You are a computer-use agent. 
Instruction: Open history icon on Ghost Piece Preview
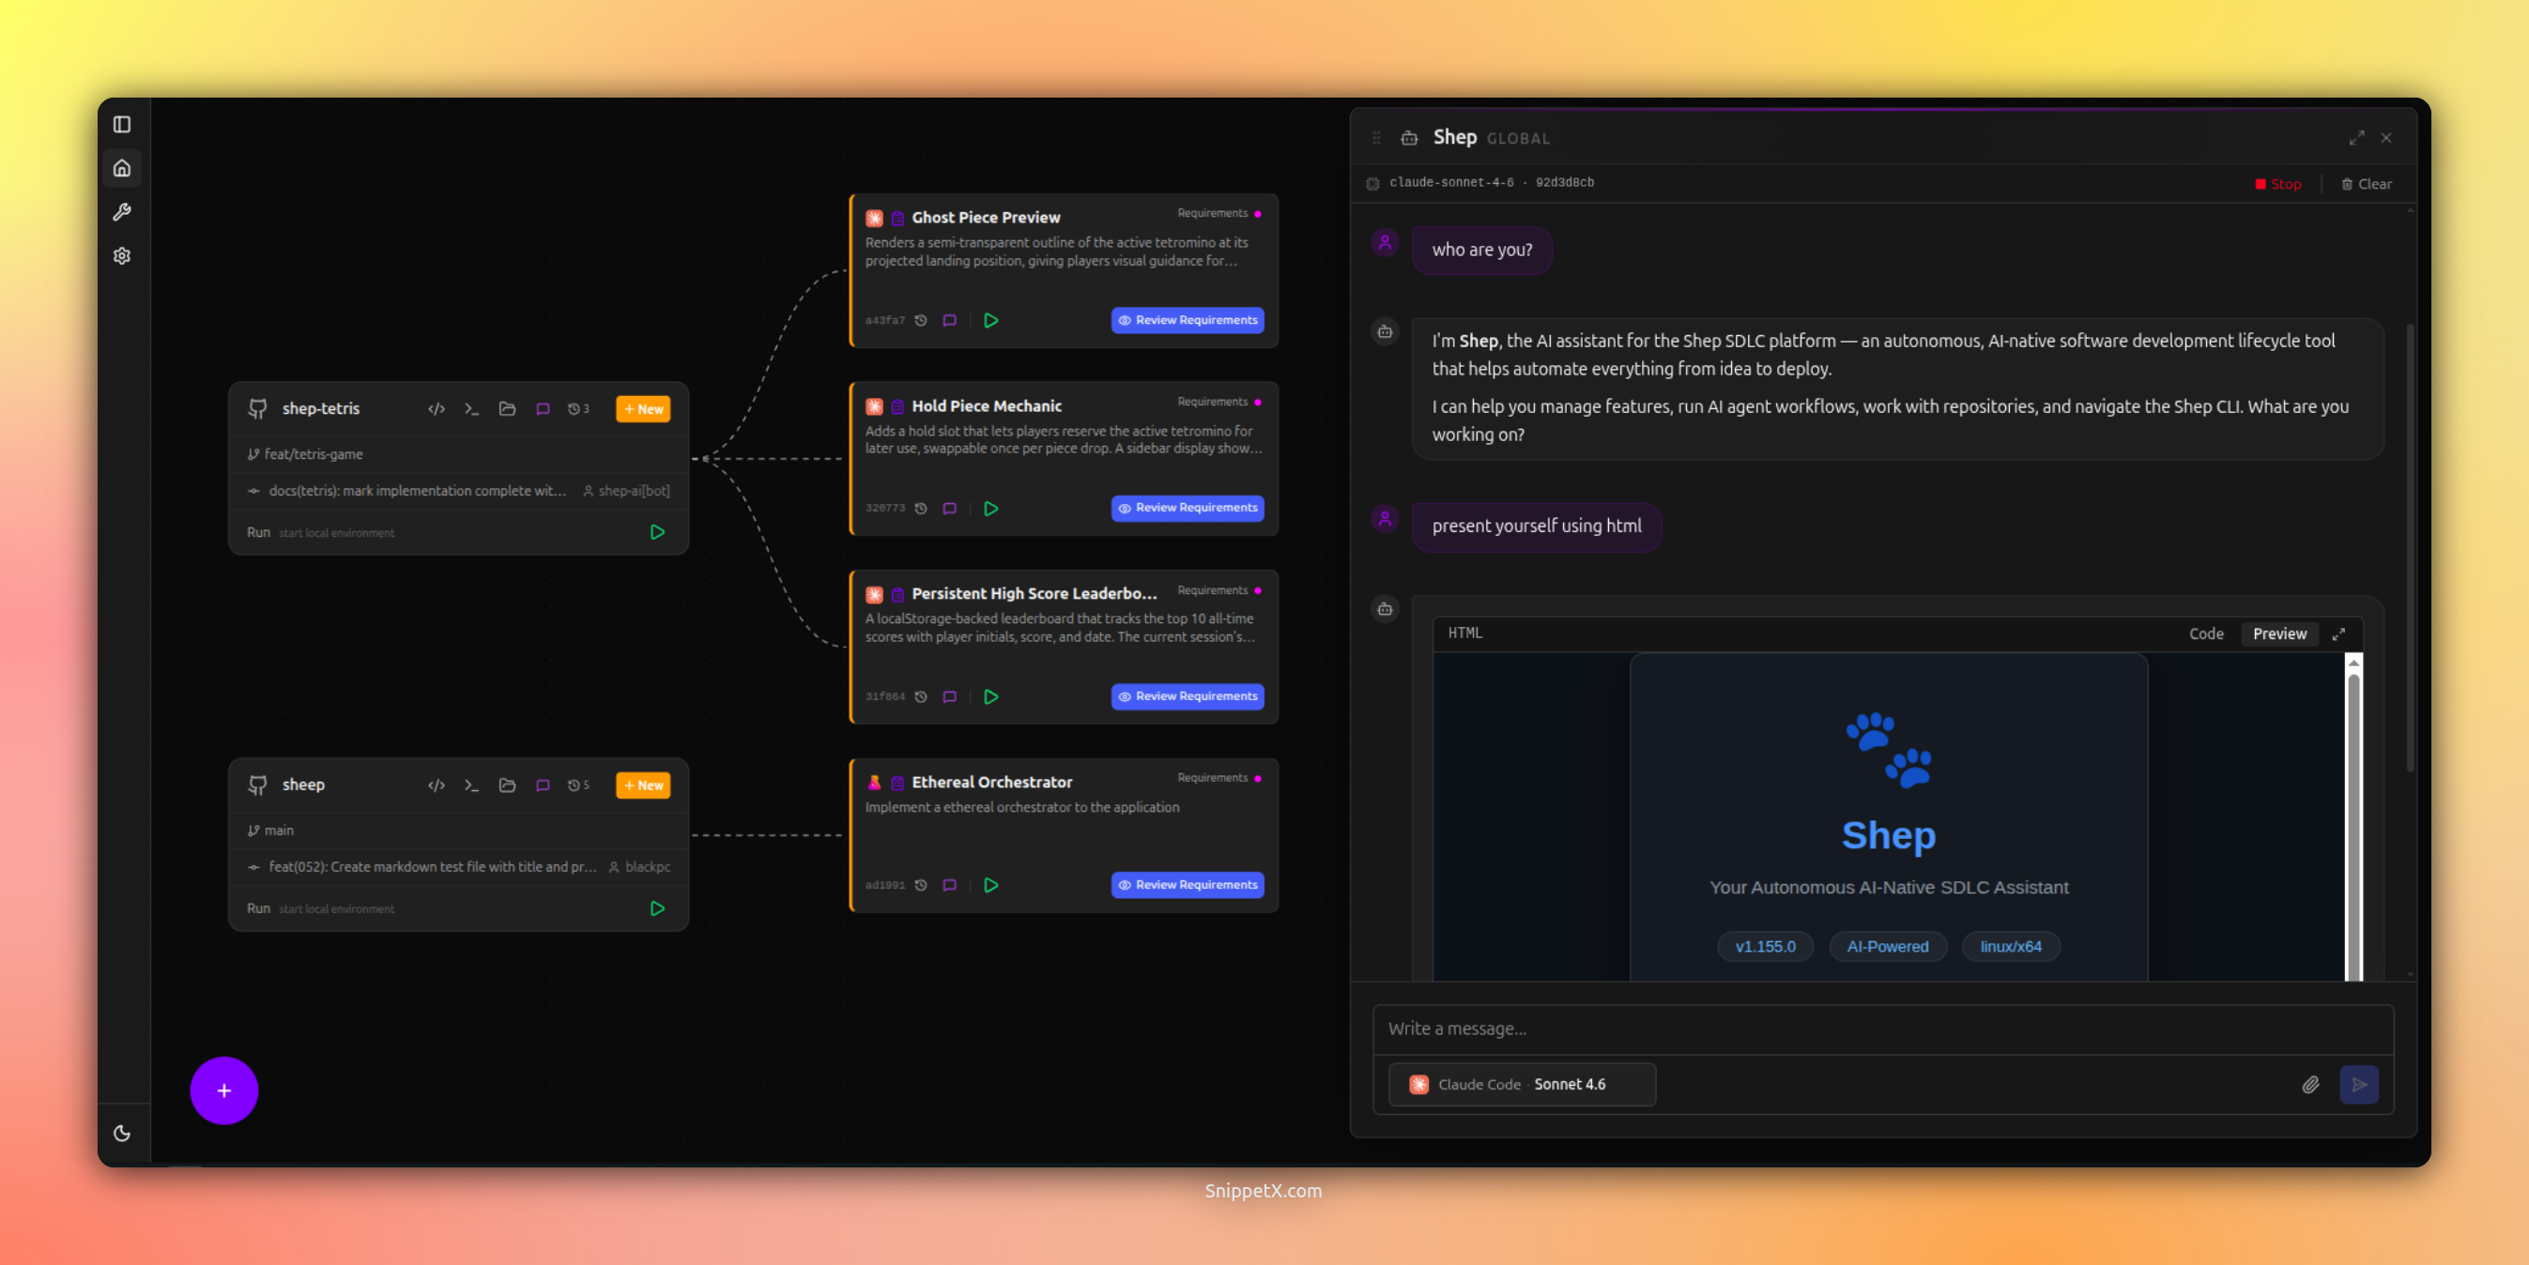pos(921,321)
